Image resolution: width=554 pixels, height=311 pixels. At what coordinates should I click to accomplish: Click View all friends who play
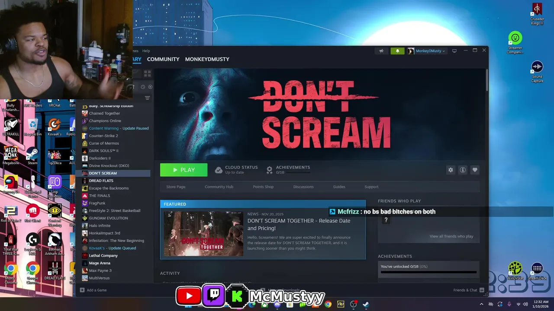click(451, 236)
